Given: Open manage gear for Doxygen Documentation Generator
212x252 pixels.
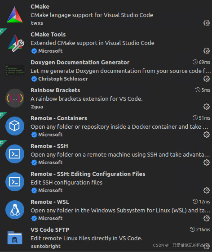Looking at the screenshot, I should pyautogui.click(x=207, y=79).
